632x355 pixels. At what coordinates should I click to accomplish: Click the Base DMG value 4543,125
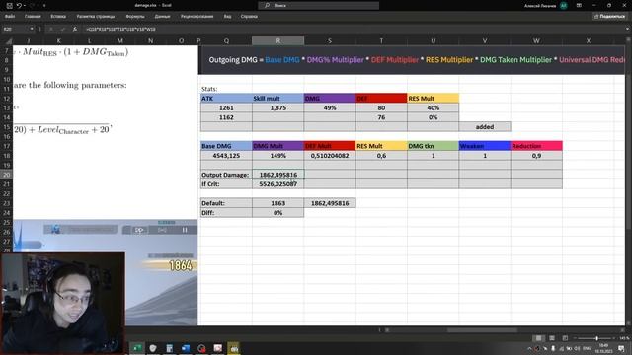tap(226, 156)
